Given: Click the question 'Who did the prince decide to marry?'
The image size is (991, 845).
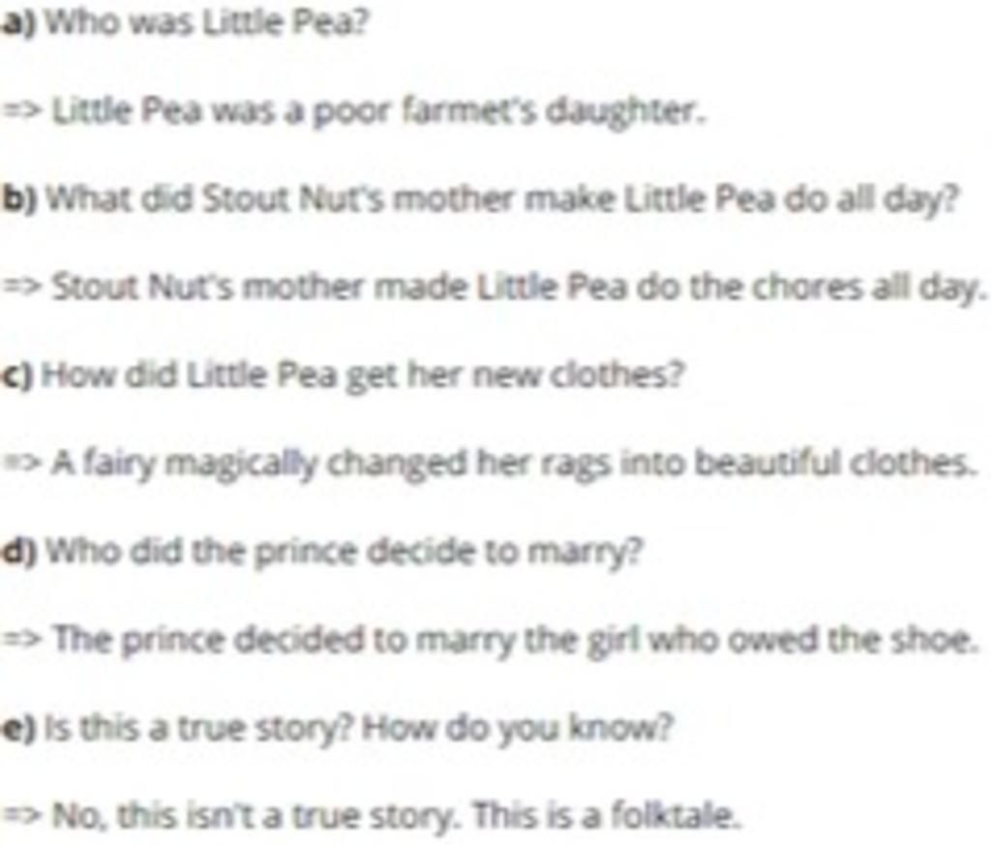Looking at the screenshot, I should pyautogui.click(x=345, y=553).
